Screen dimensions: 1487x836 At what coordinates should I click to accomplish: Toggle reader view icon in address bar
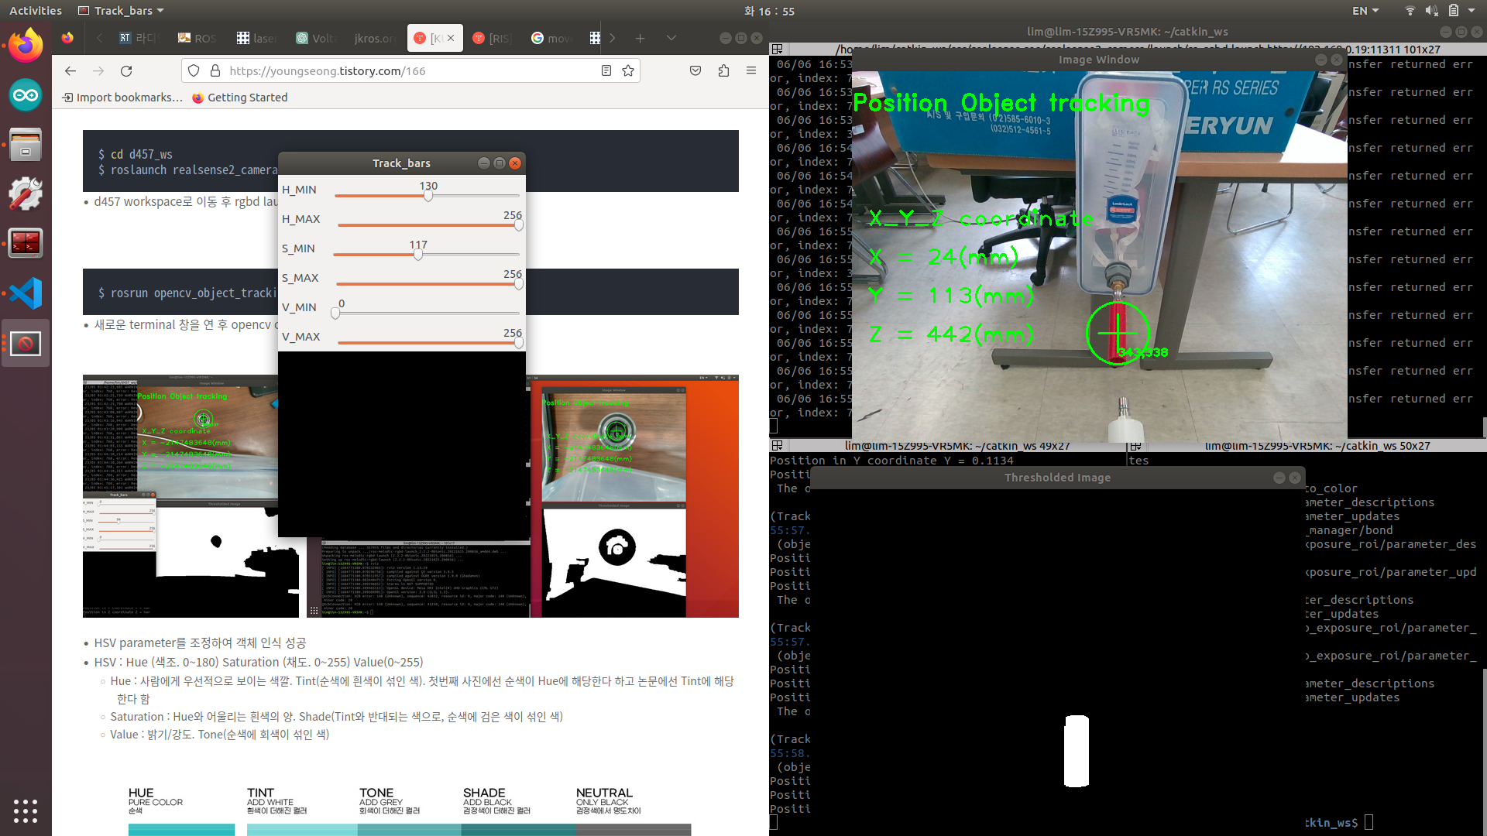point(606,71)
